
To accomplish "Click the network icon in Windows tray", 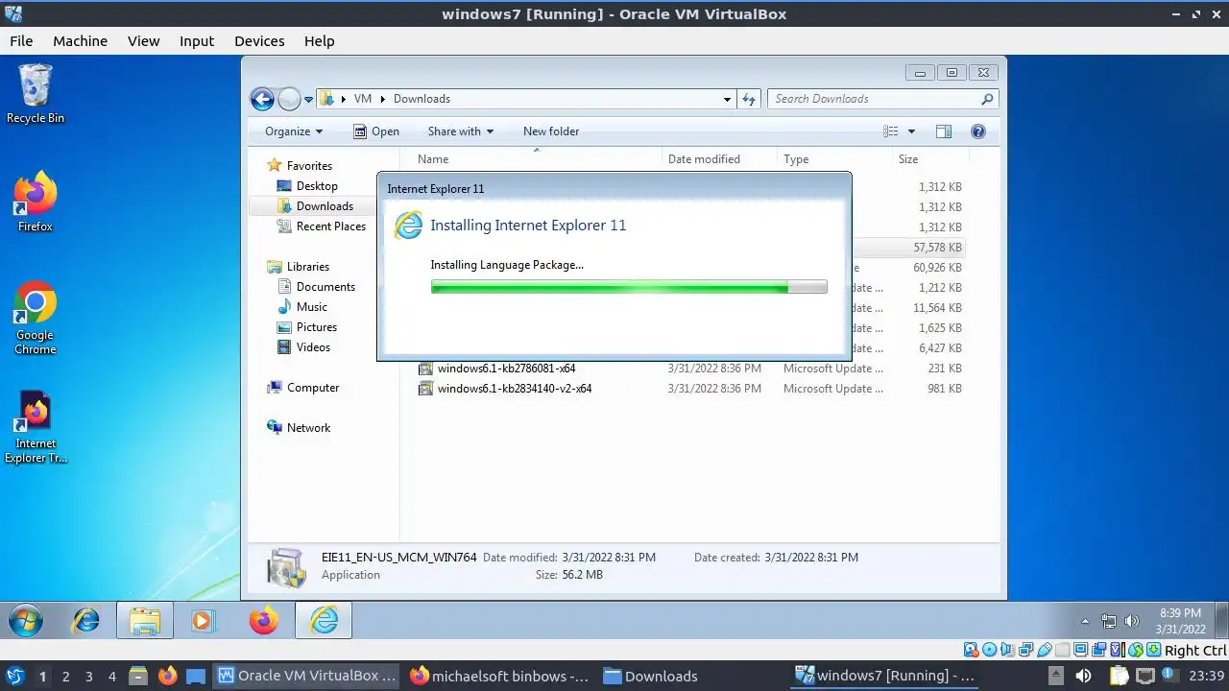I will (1109, 621).
